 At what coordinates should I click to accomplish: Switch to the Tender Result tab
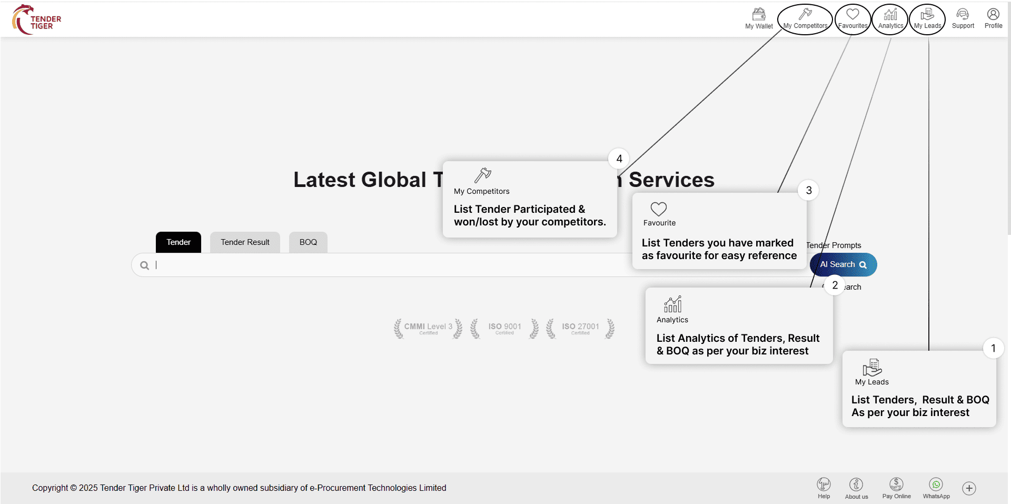(x=245, y=242)
